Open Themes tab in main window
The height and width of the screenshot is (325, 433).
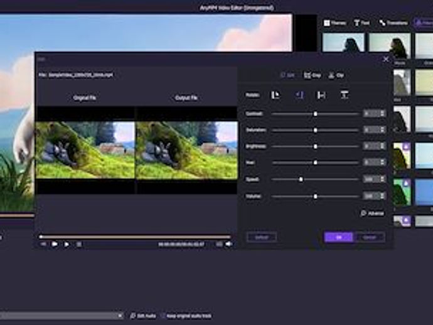[334, 23]
